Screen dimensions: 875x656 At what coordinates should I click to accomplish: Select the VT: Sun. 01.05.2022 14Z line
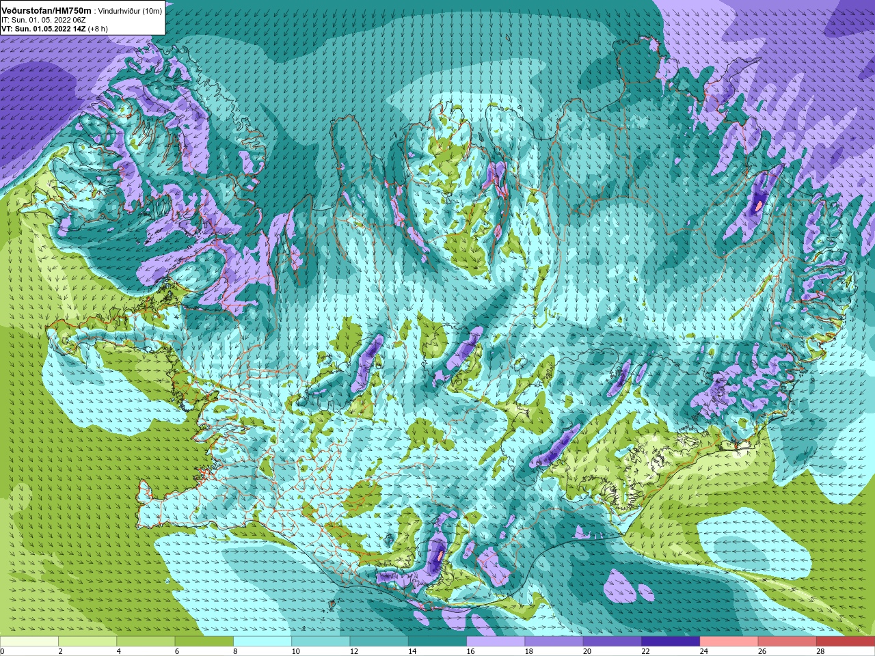tap(53, 29)
